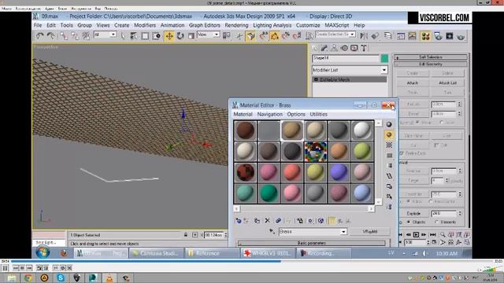Open the Render Setup teapot icon
This screenshot has width=504, height=283.
438,36
